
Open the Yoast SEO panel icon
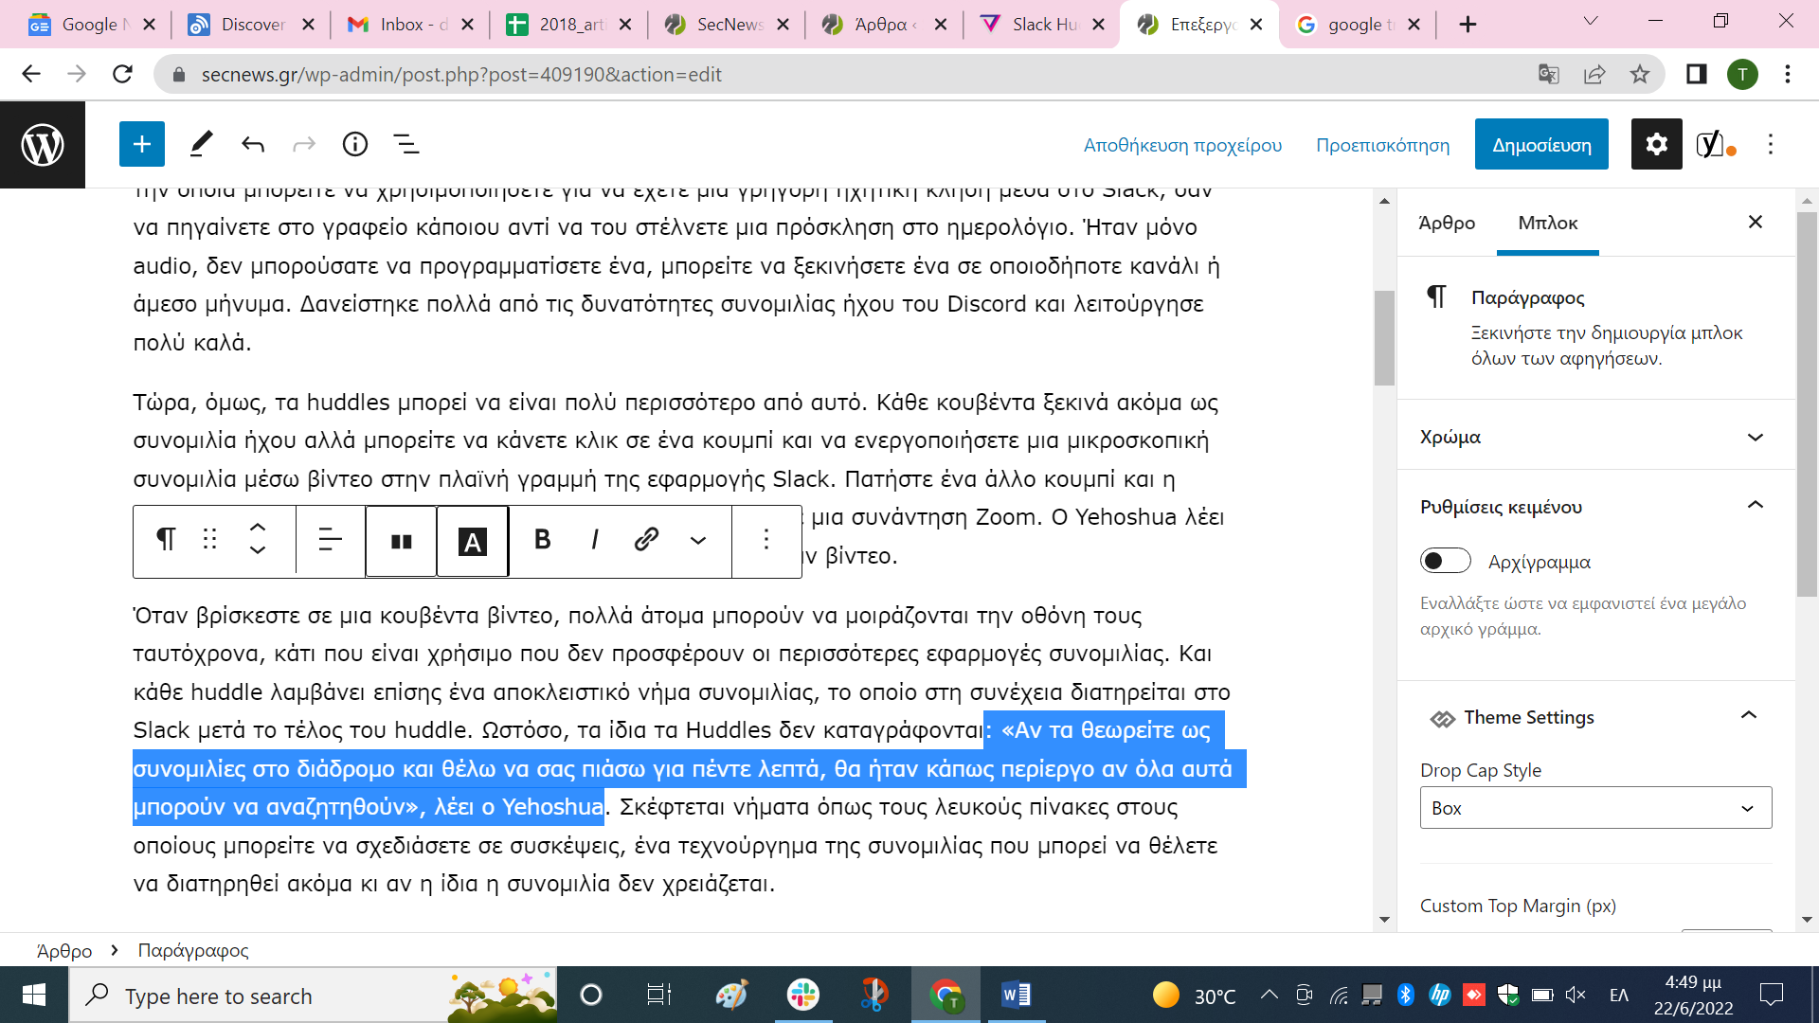(1714, 144)
